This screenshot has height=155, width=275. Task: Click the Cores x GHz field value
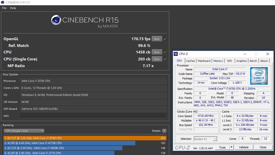point(93,88)
